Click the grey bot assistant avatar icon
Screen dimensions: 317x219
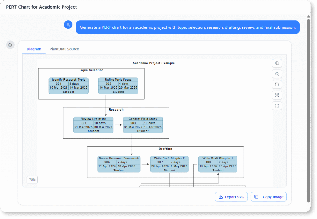[10, 45]
